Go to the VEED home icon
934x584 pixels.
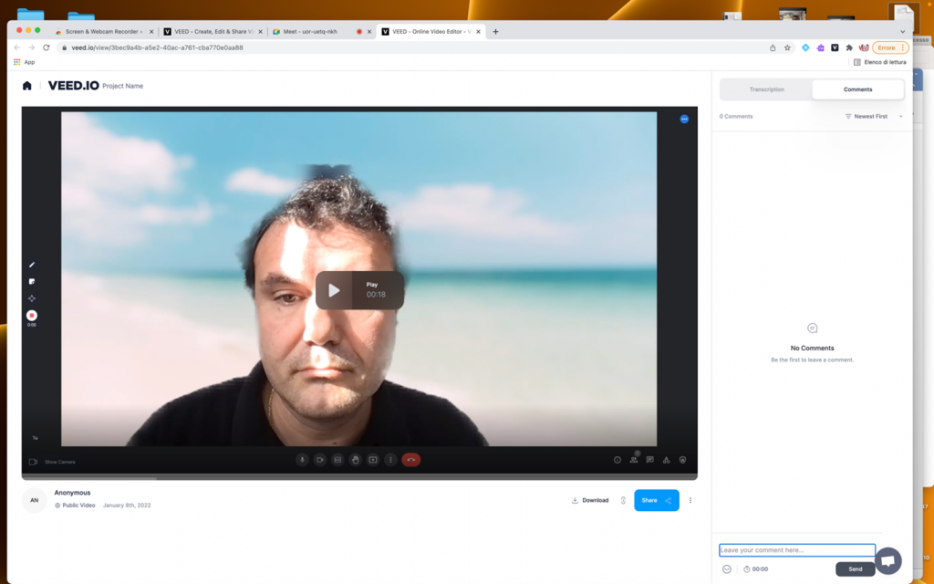[26, 86]
